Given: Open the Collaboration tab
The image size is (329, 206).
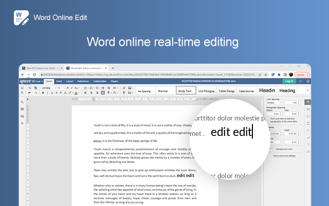Looking at the screenshot, I should click(100, 81).
